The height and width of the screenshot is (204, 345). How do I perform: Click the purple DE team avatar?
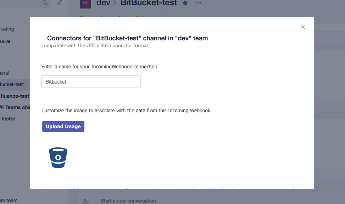(x=85, y=4)
